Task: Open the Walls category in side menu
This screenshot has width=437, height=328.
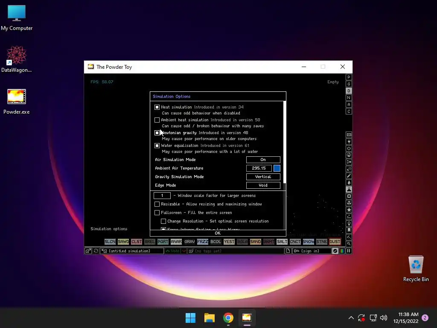Action: pos(349,135)
